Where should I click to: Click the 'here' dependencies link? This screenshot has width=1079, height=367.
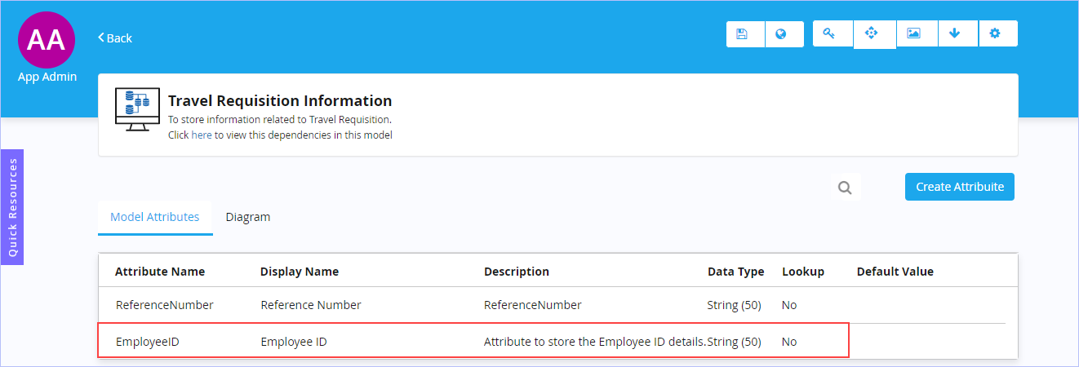(201, 135)
